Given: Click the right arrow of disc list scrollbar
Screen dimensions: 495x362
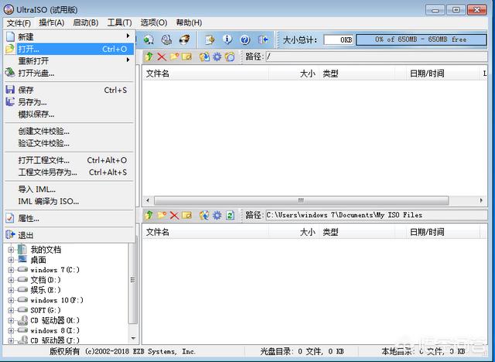Looking at the screenshot, I should (481, 200).
